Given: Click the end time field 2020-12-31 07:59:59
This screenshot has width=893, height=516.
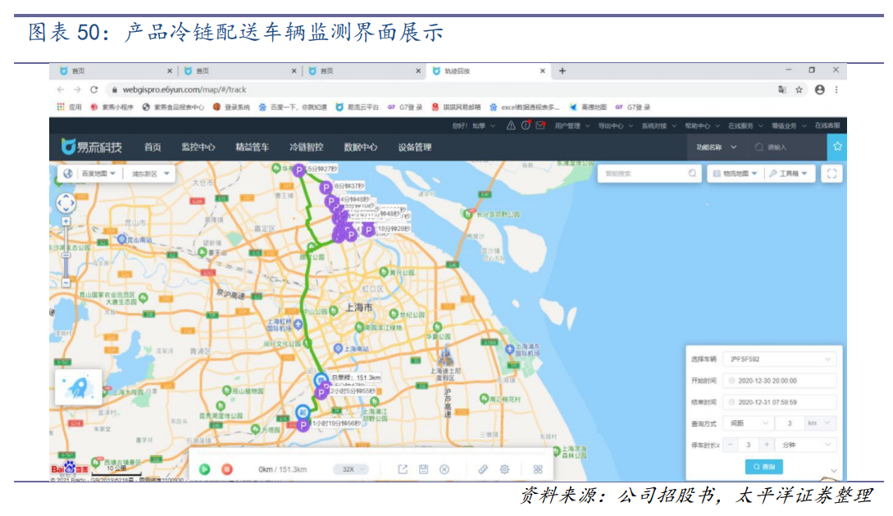Looking at the screenshot, I should click(780, 402).
